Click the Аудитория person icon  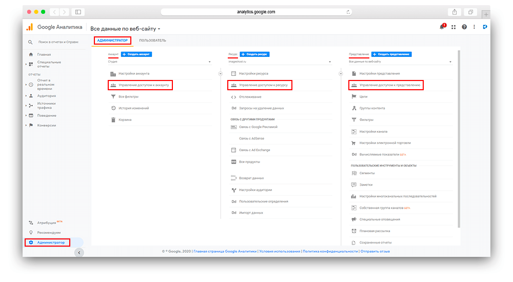pyautogui.click(x=31, y=96)
